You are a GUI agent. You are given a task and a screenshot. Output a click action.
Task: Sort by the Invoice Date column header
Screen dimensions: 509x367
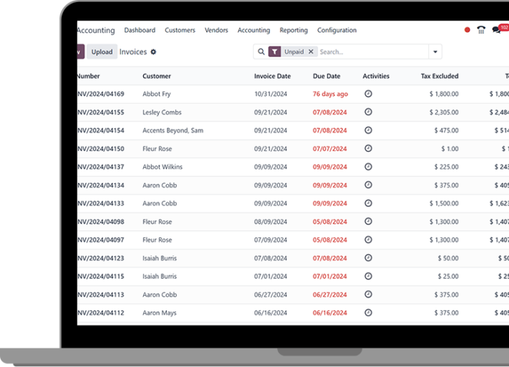coord(272,76)
